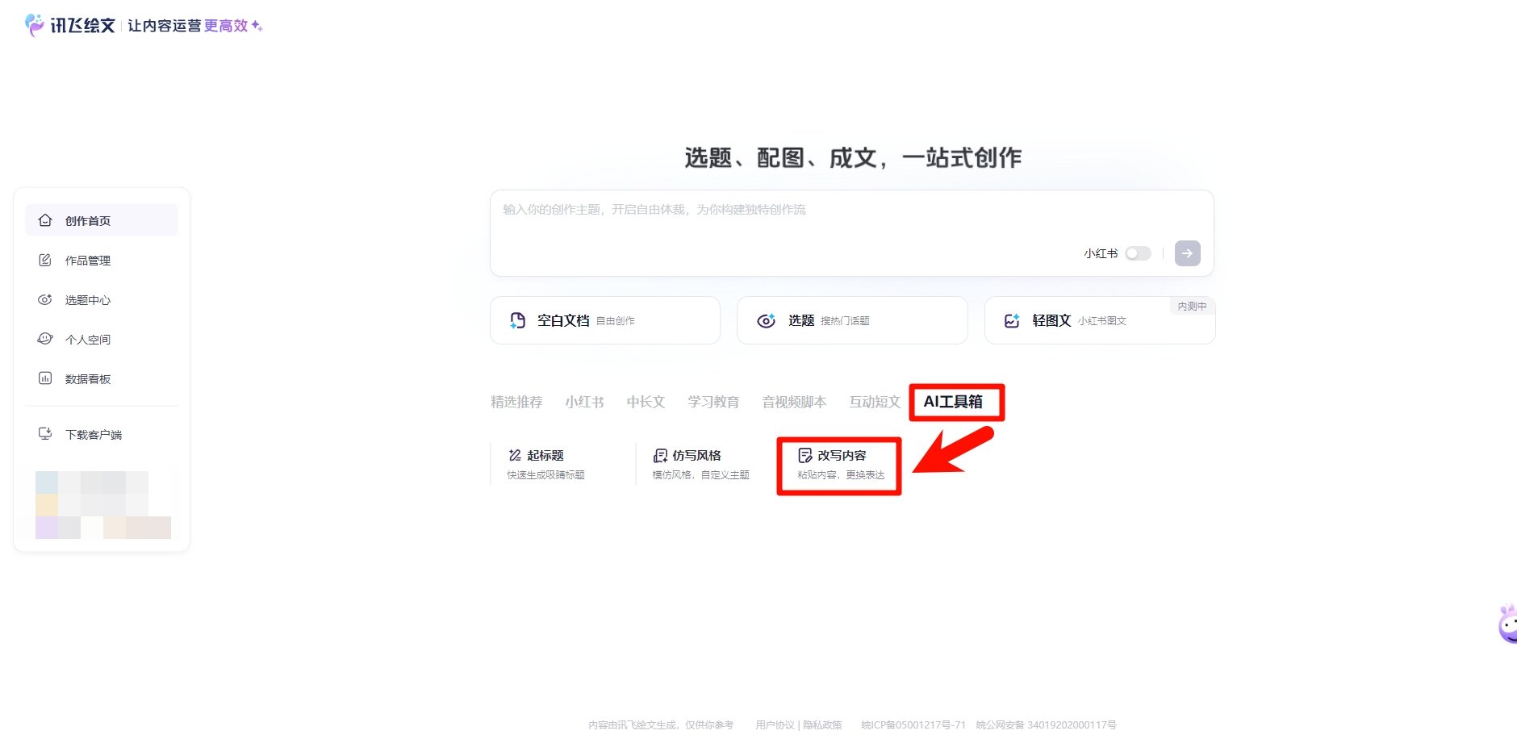Open the 空白文档 creation card
Image resolution: width=1517 pixels, height=739 pixels.
(604, 319)
